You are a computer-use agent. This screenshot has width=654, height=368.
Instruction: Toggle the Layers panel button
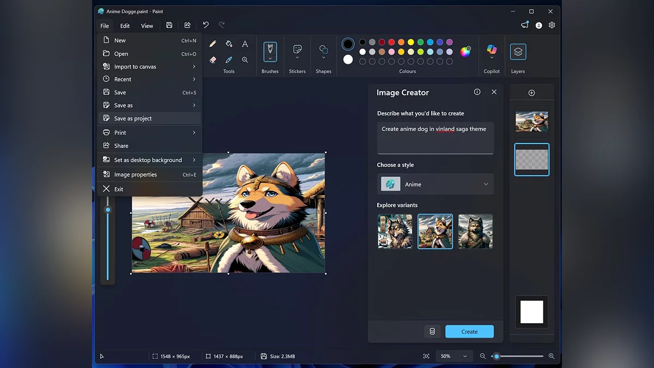pyautogui.click(x=518, y=52)
